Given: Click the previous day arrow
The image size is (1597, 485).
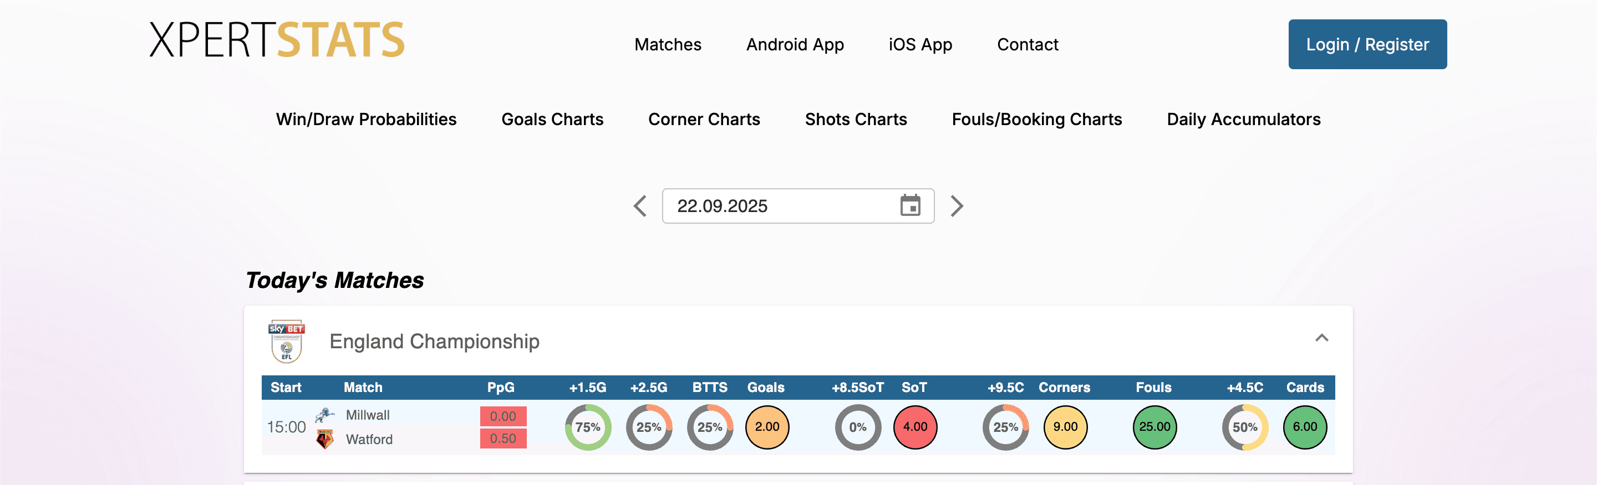Looking at the screenshot, I should click(x=640, y=206).
